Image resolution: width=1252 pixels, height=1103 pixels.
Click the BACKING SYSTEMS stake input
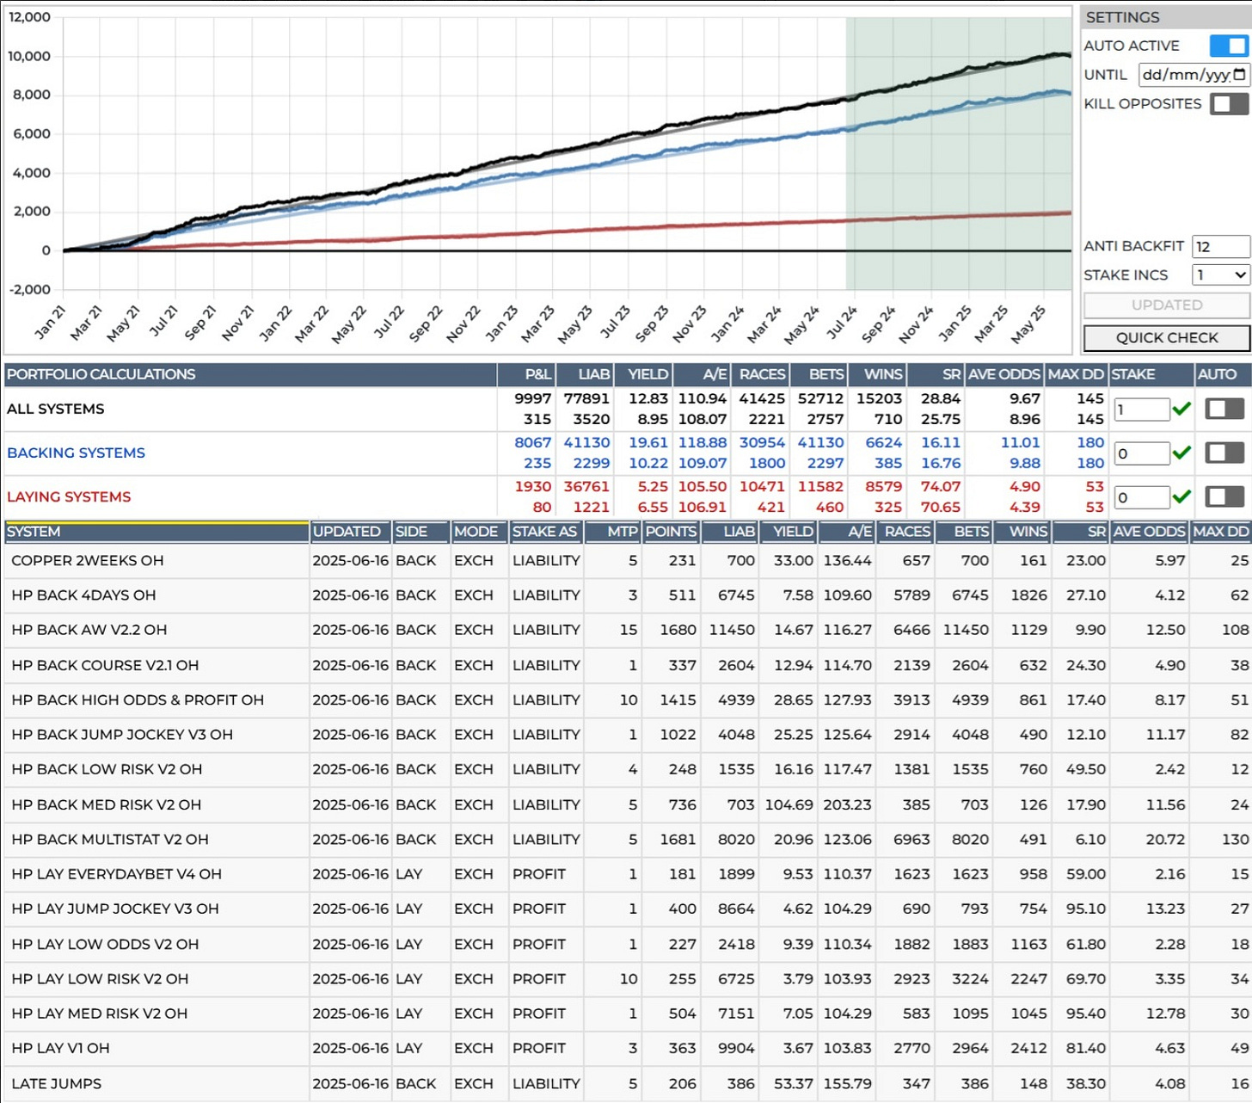click(x=1141, y=453)
